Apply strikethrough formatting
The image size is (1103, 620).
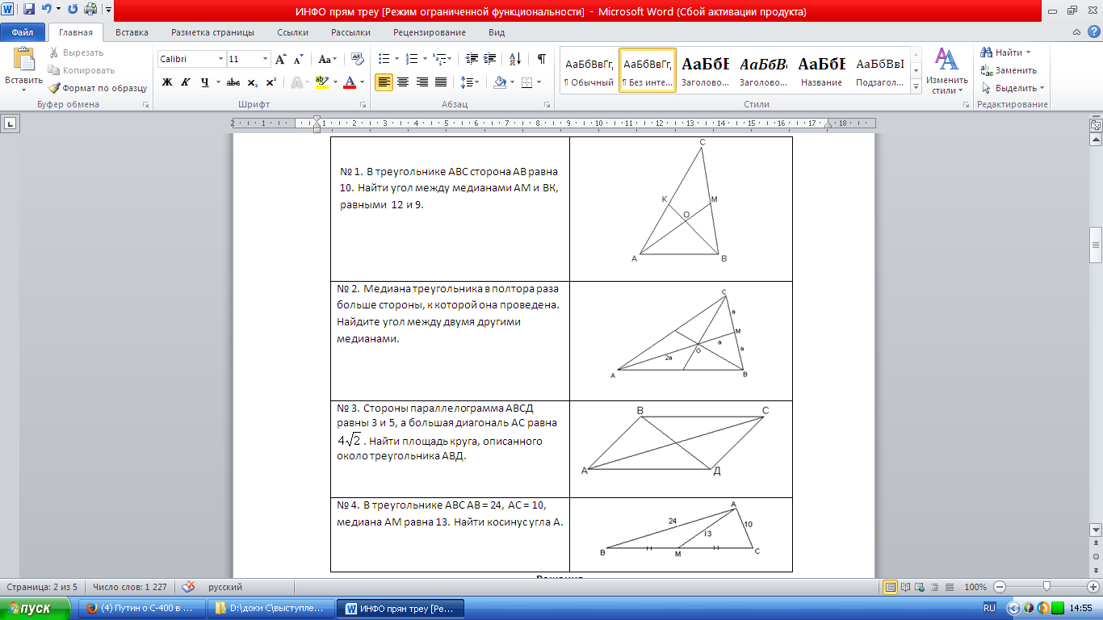click(233, 82)
